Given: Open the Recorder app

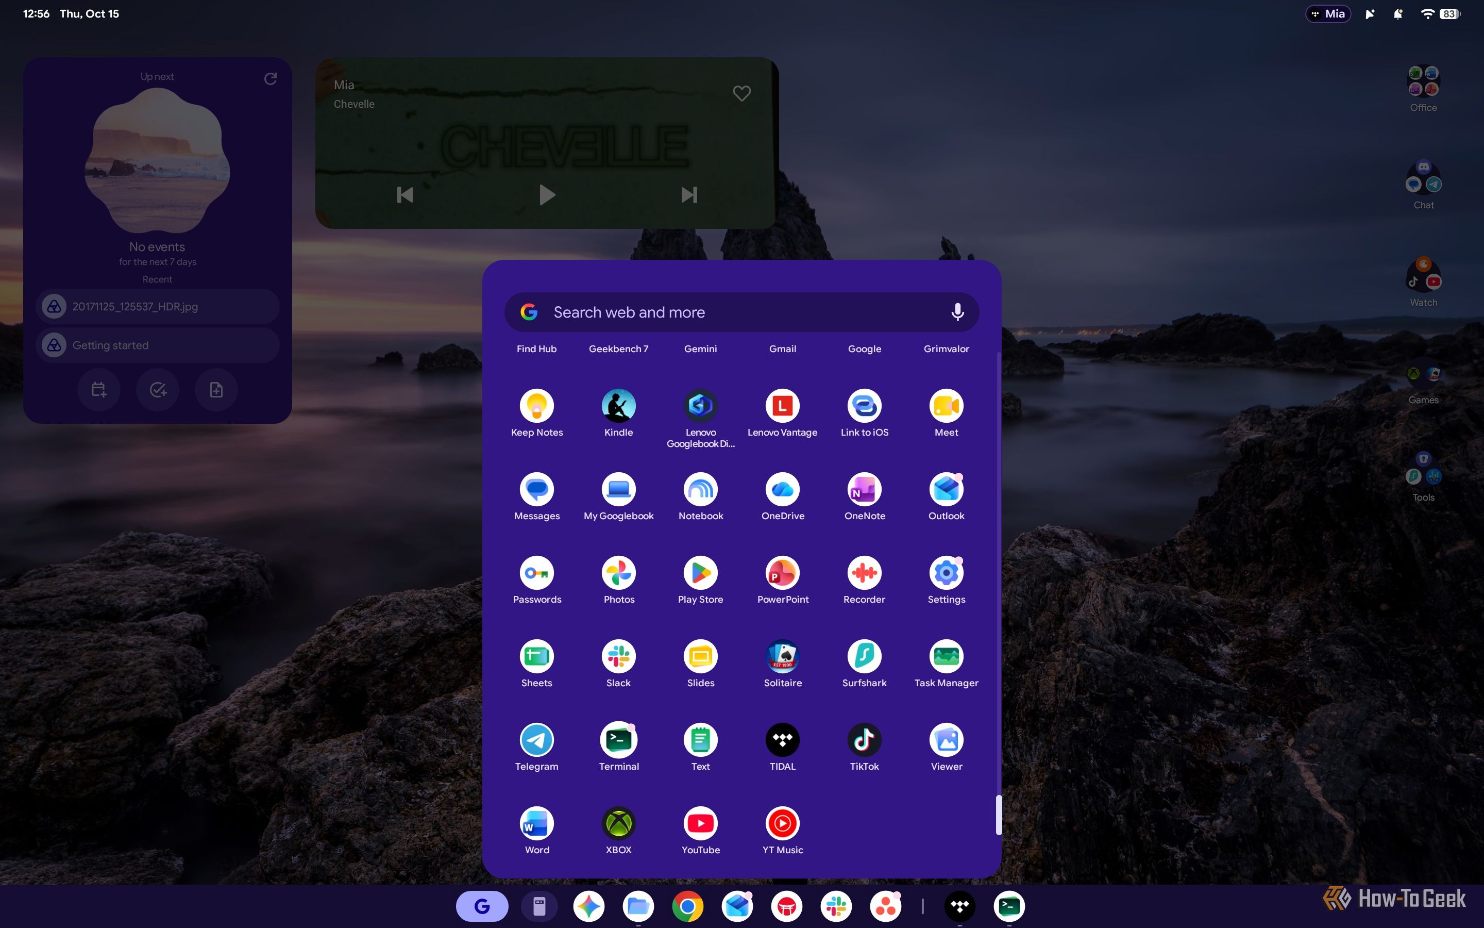Looking at the screenshot, I should 864,573.
